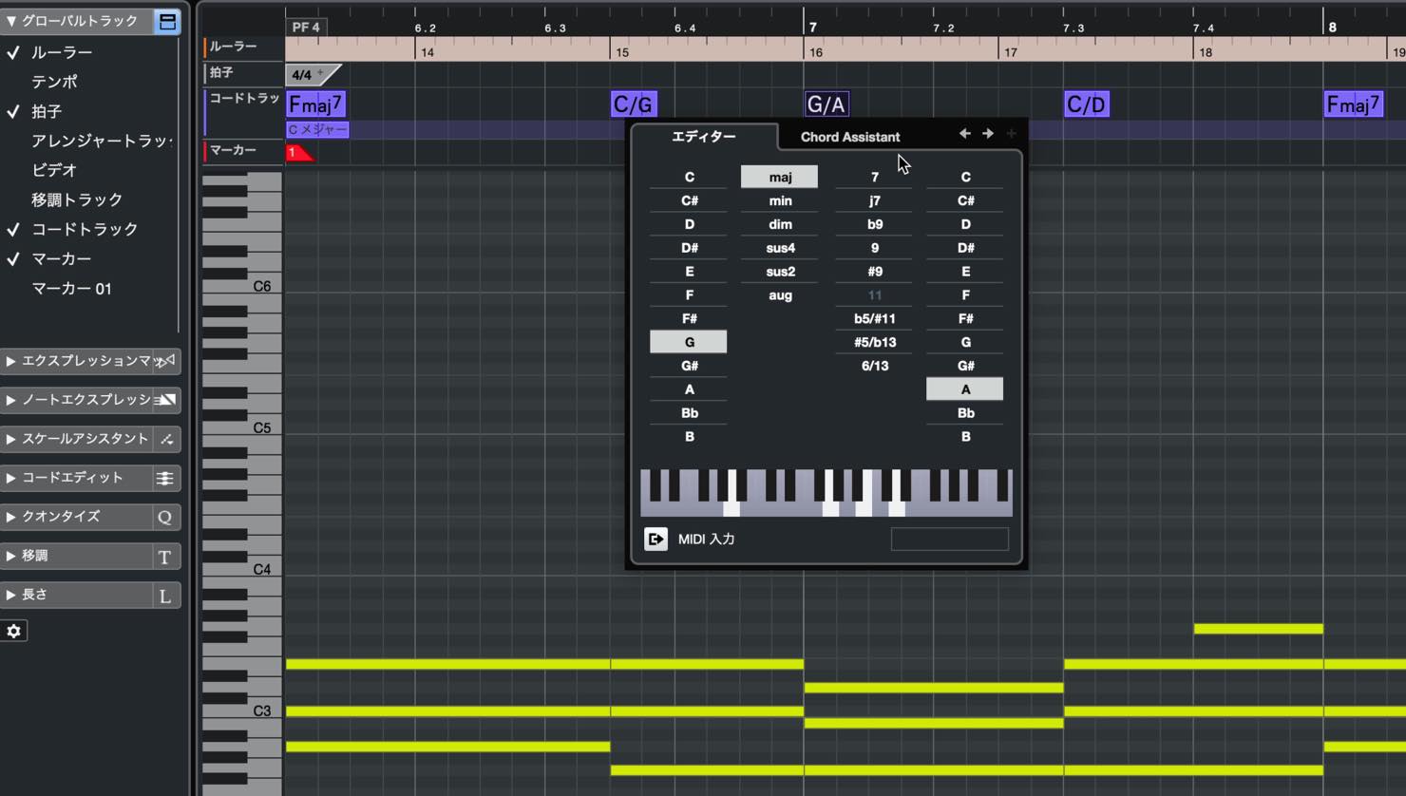1406x796 pixels.
Task: Open settings gear in left panel
Action: (14, 631)
